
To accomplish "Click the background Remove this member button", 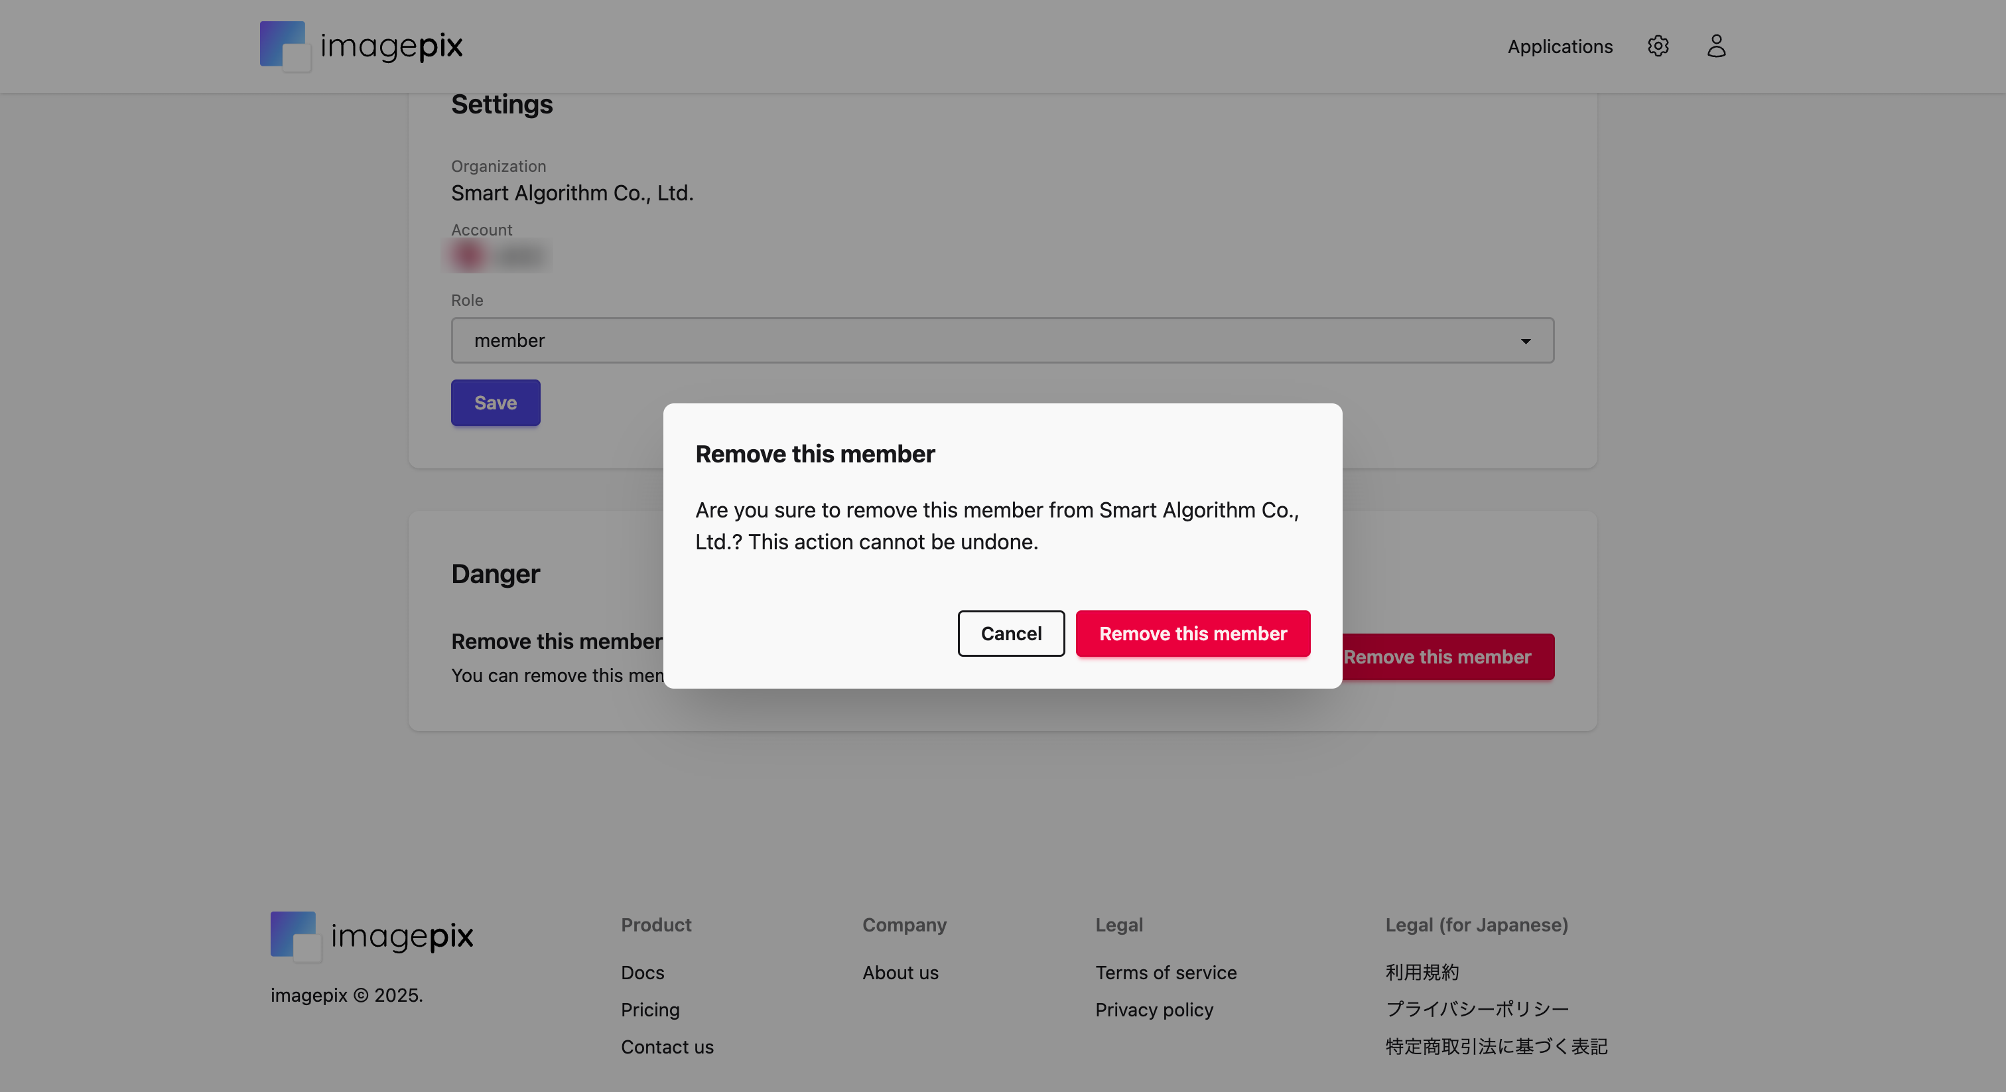I will pyautogui.click(x=1447, y=657).
